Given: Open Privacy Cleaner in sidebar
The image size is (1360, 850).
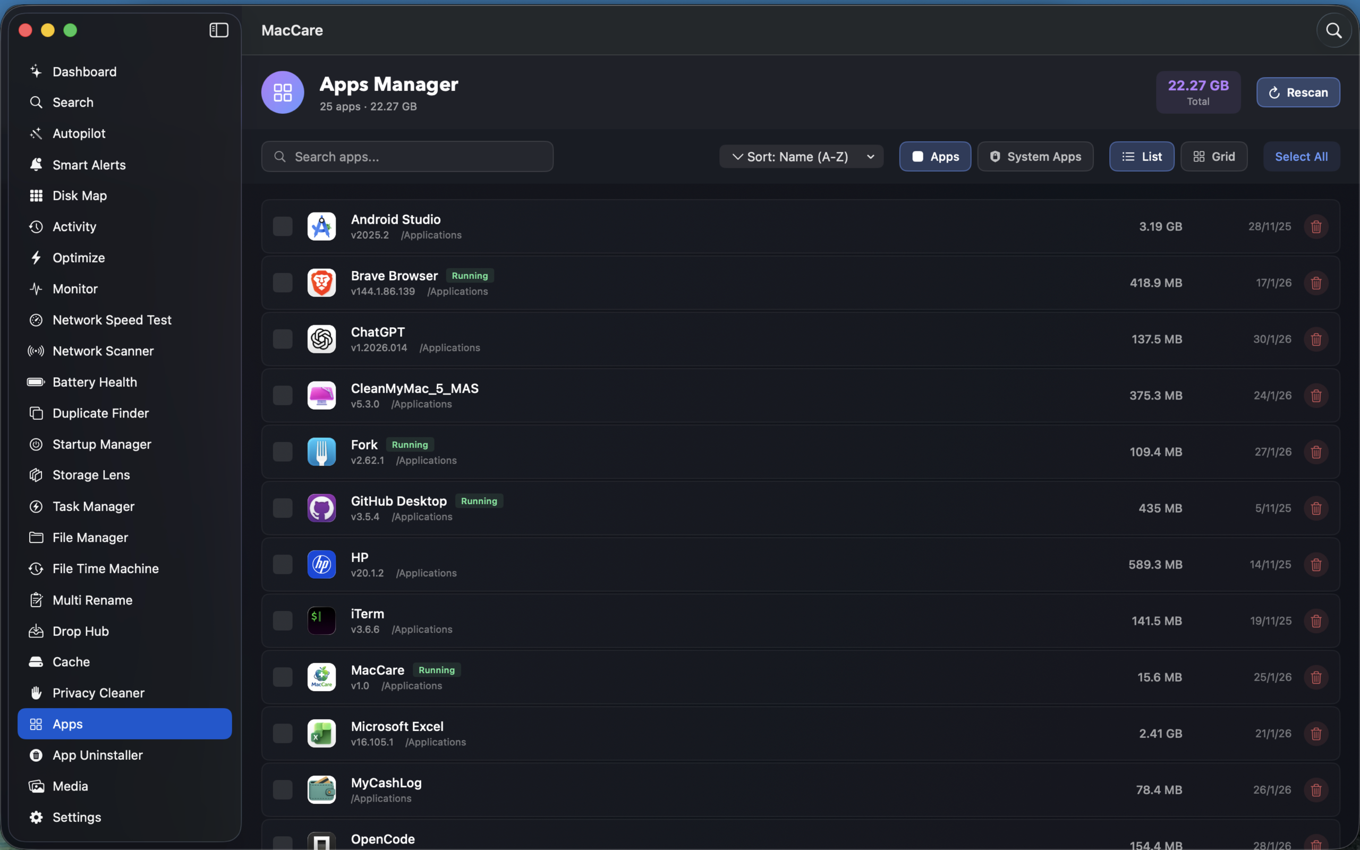Looking at the screenshot, I should (125, 693).
